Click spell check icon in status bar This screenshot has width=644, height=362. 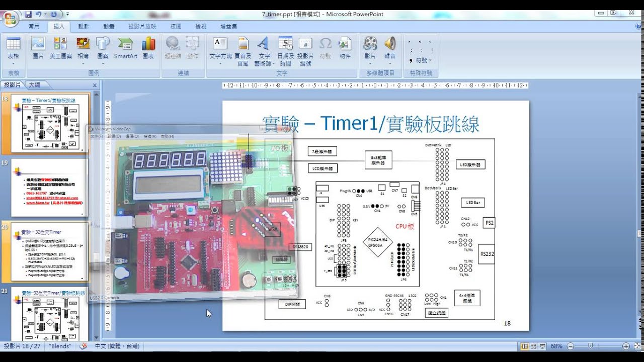click(84, 346)
